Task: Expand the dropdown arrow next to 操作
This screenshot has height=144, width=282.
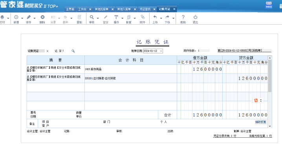Action: (x=123, y=18)
